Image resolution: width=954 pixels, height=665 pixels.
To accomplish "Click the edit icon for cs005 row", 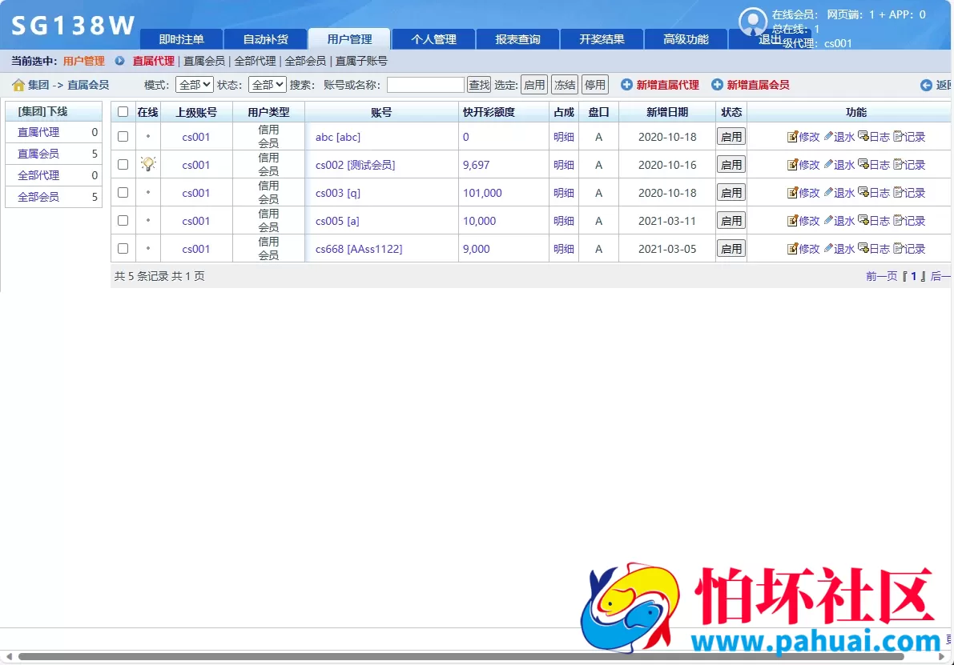I will coord(792,221).
